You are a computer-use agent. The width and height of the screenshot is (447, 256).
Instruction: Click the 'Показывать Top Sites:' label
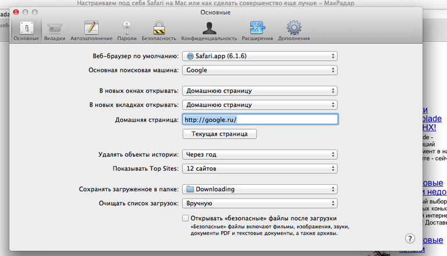pos(146,169)
